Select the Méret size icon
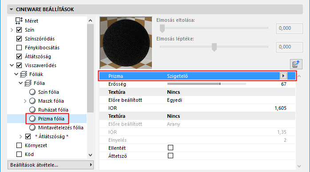 (19, 20)
